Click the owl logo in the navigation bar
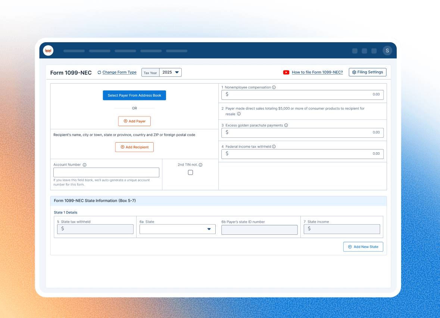440x318 pixels. point(48,50)
